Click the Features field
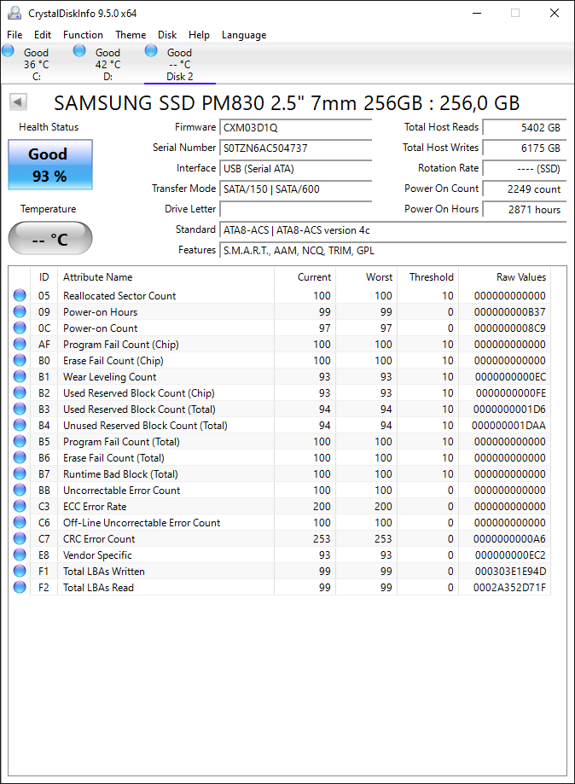575x784 pixels. (393, 251)
